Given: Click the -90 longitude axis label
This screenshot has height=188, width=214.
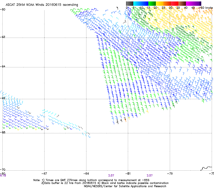Looking at the screenshot, I should point(3,174).
